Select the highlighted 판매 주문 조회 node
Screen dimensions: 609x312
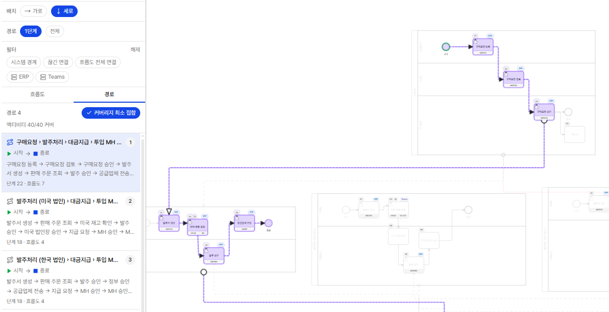tap(197, 227)
